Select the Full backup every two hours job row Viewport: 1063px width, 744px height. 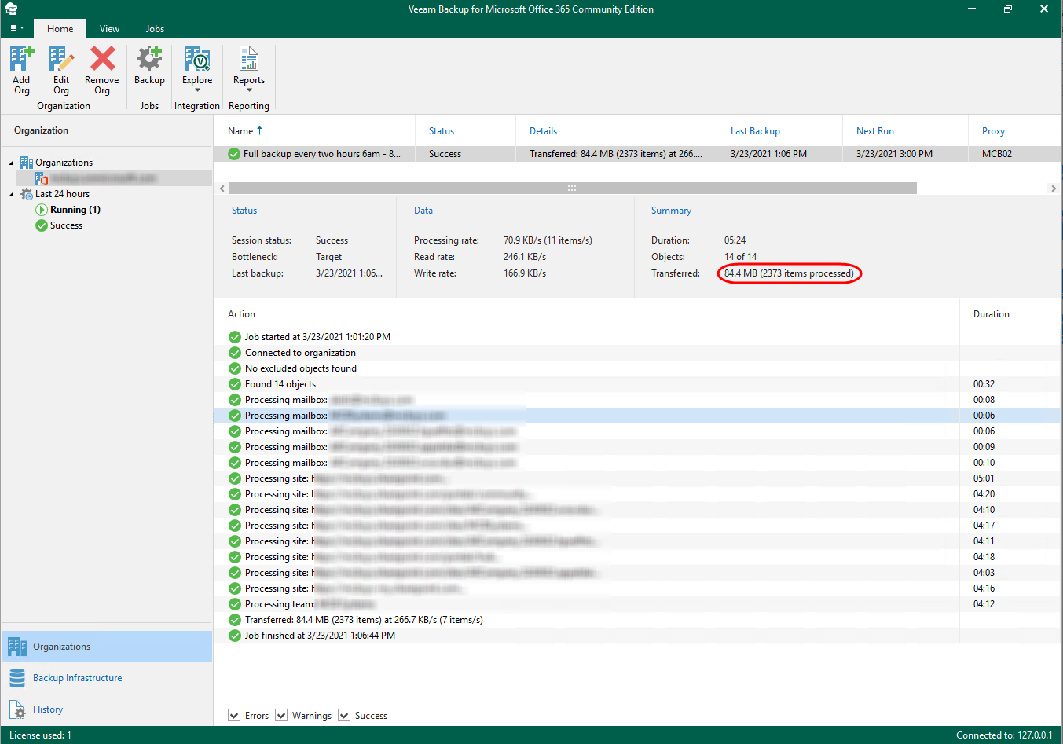[637, 154]
